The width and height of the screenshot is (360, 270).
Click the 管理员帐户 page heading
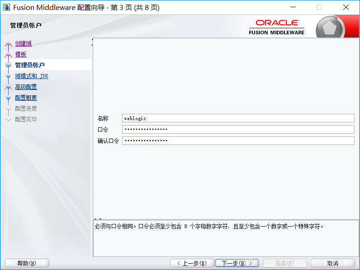pos(26,25)
